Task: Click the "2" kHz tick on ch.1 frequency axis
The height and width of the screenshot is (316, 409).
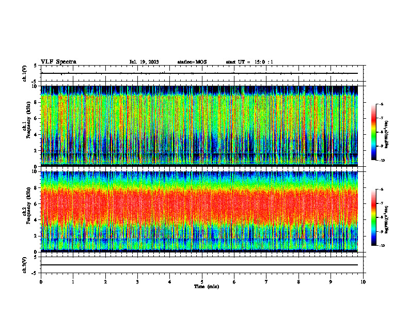Action: (36, 151)
